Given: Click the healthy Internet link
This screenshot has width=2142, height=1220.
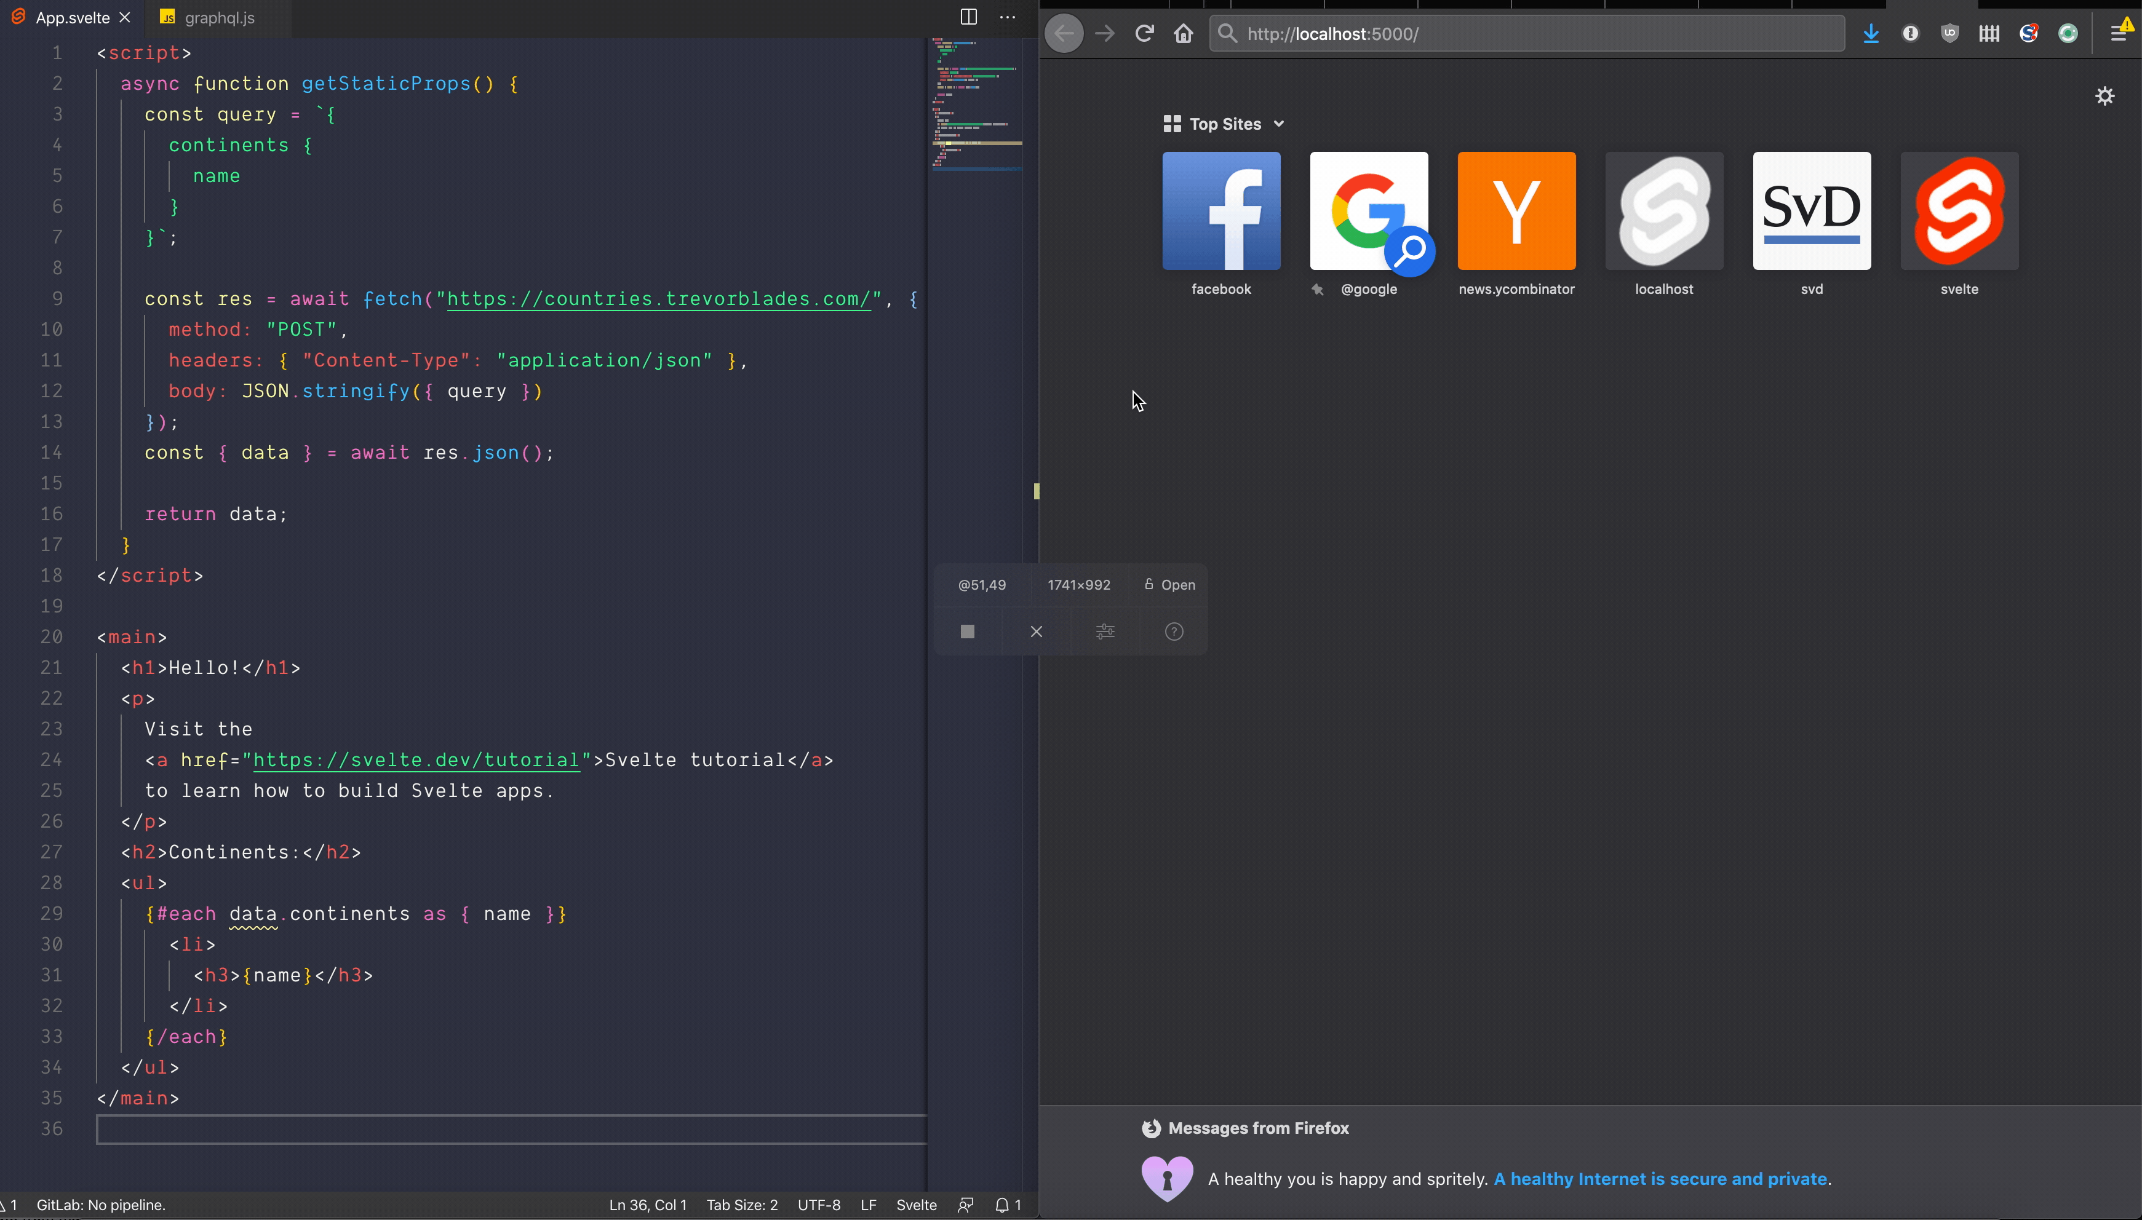Looking at the screenshot, I should point(1660,1179).
